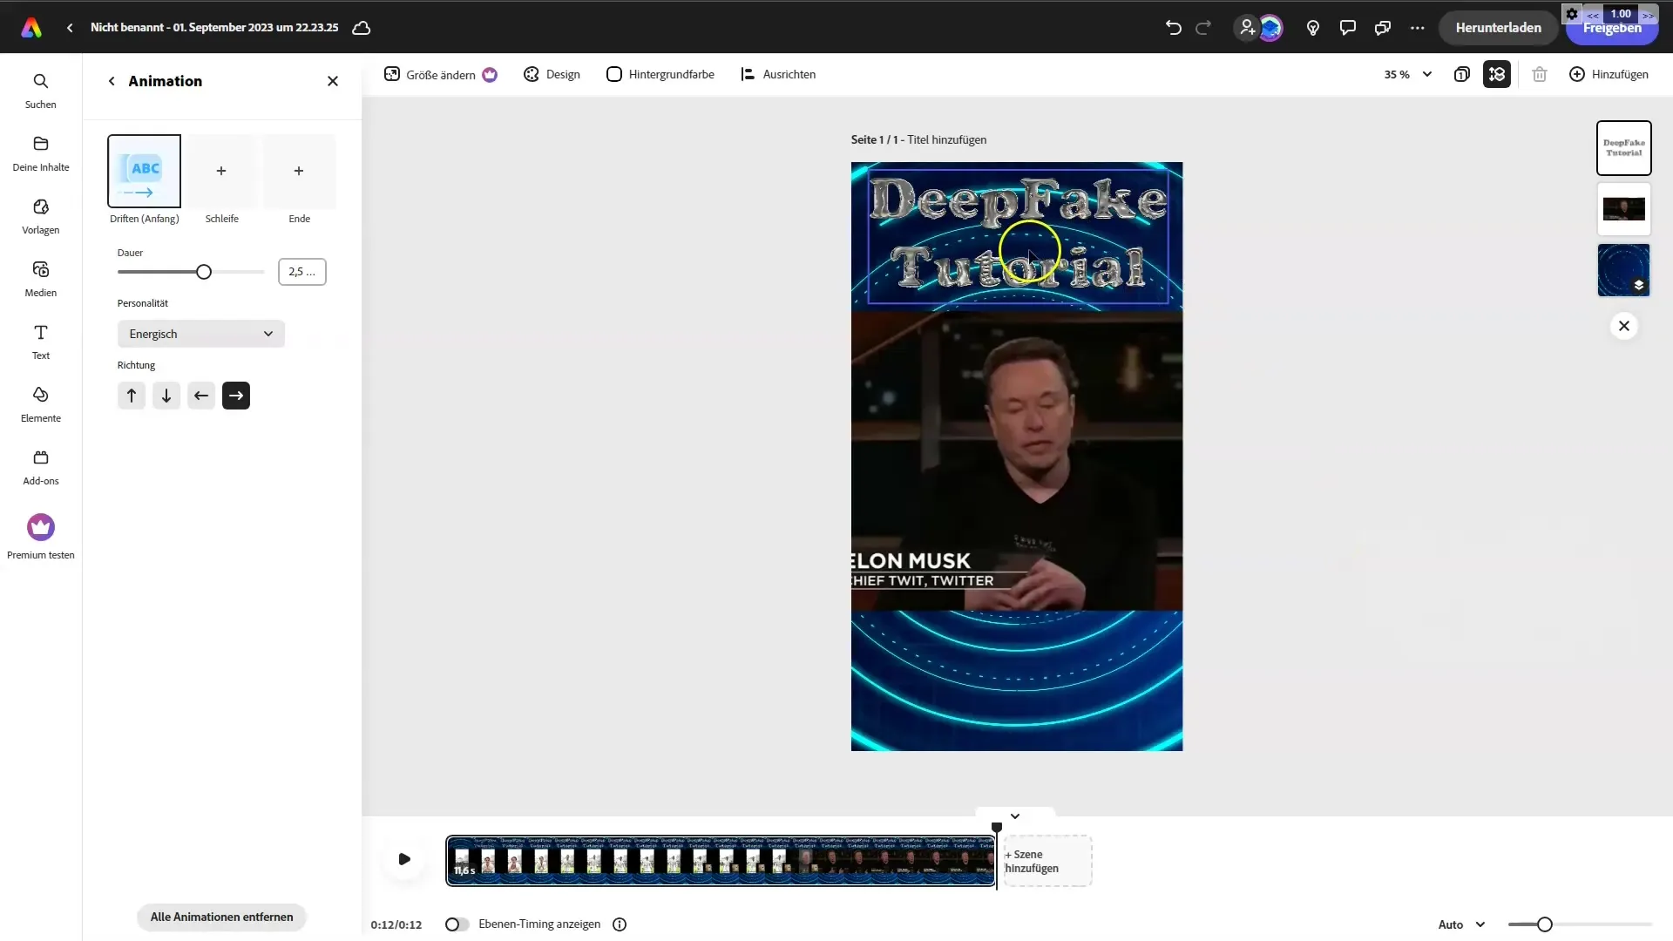1673x941 pixels.
Task: Set direction to right arrow
Action: [x=236, y=396]
